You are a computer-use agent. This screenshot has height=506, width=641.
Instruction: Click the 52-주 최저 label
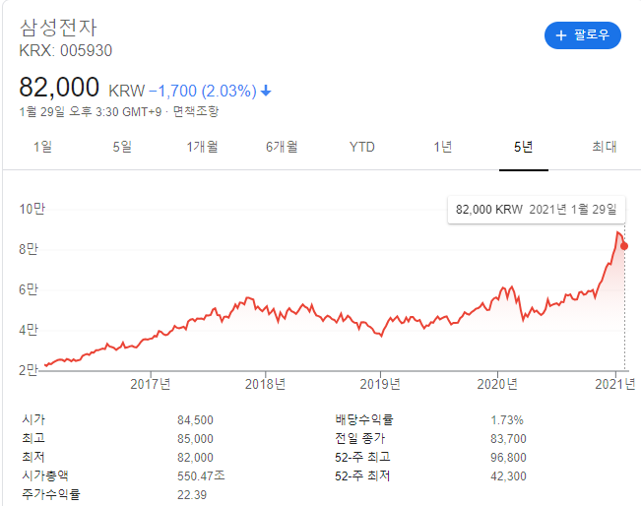point(362,475)
